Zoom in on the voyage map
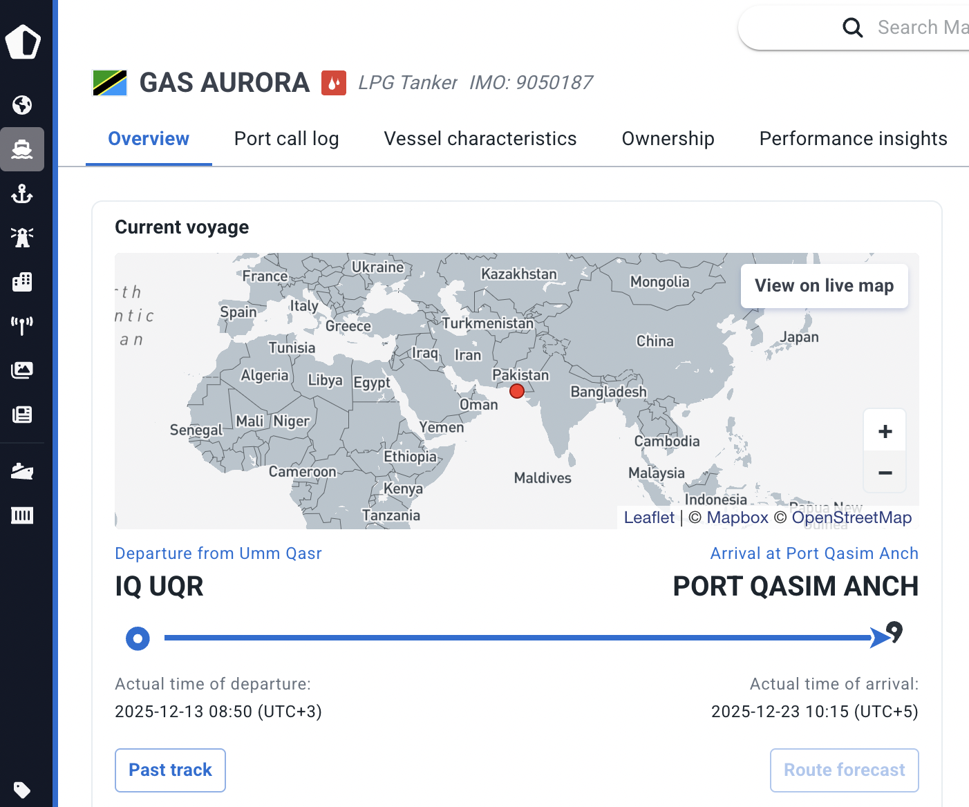This screenshot has height=807, width=969. 885,432
